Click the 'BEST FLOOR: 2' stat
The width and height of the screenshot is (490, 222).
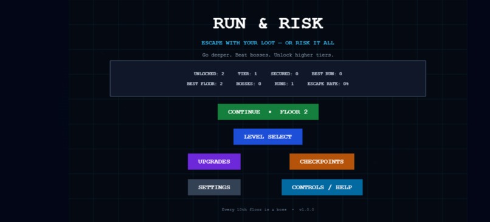pos(205,84)
